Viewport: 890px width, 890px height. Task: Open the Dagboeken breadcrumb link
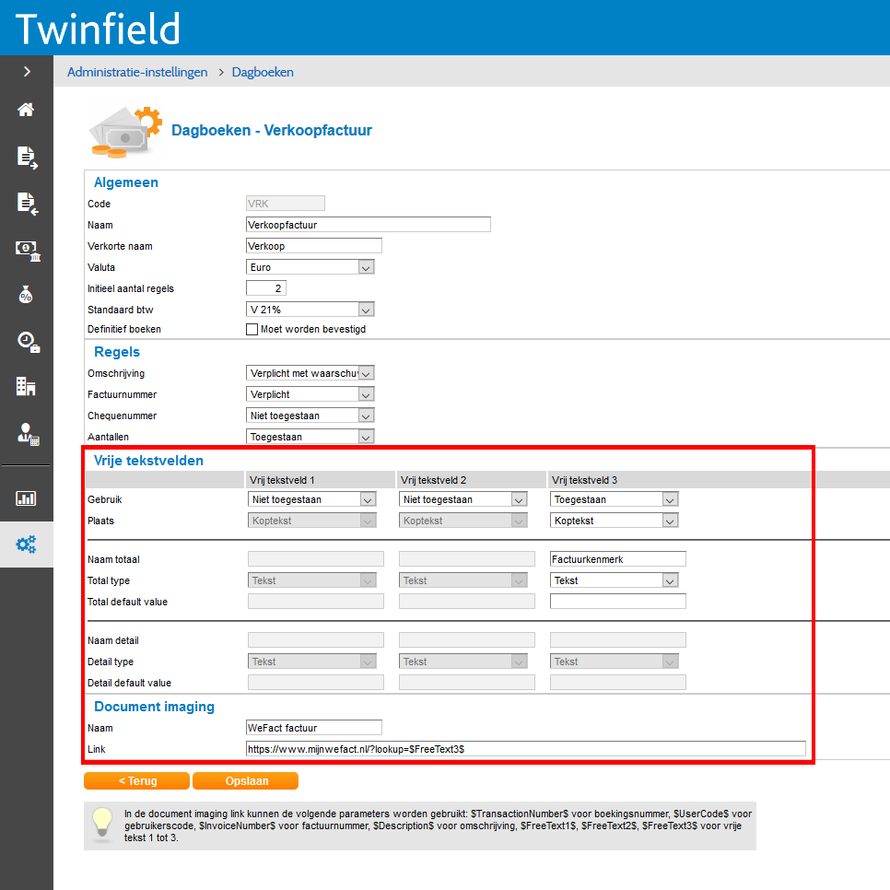click(x=262, y=71)
